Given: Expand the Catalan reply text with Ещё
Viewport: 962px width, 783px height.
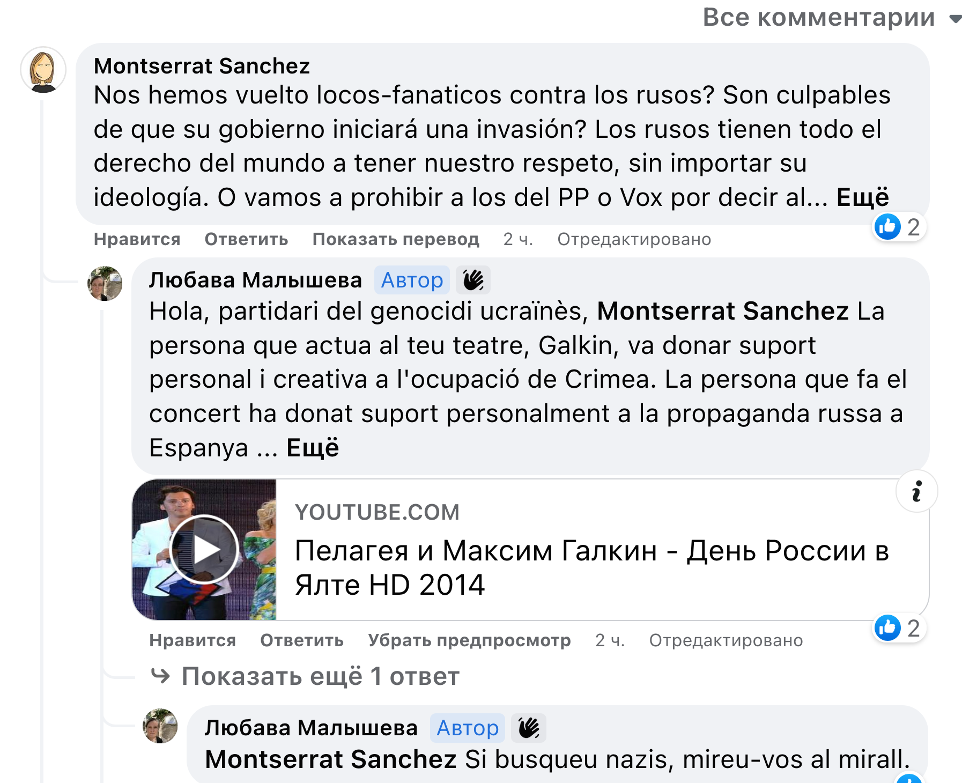Looking at the screenshot, I should point(313,448).
